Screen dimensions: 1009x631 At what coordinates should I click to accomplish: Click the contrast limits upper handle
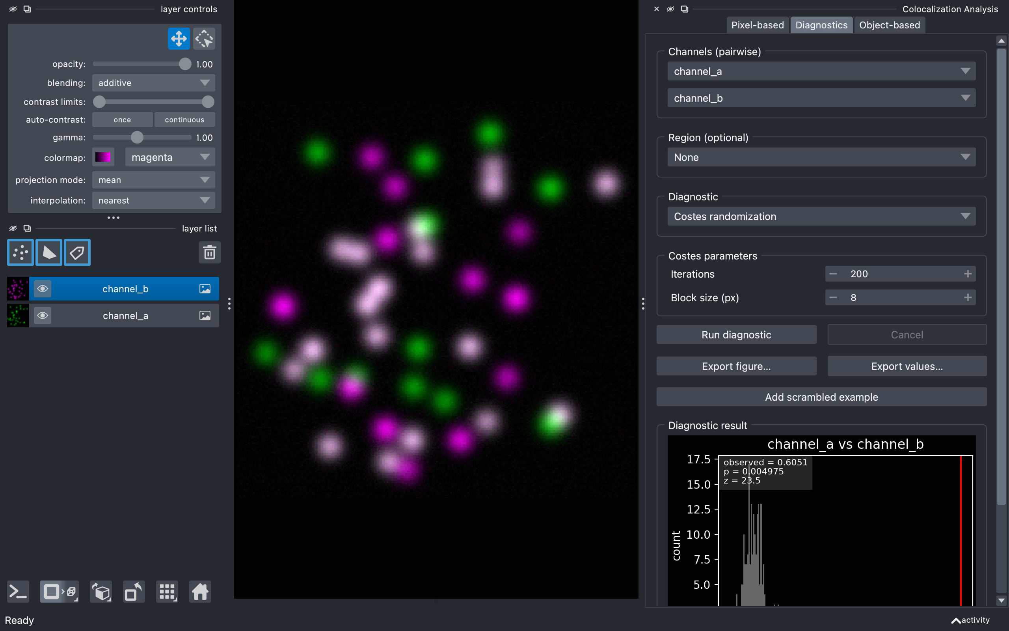coord(208,102)
